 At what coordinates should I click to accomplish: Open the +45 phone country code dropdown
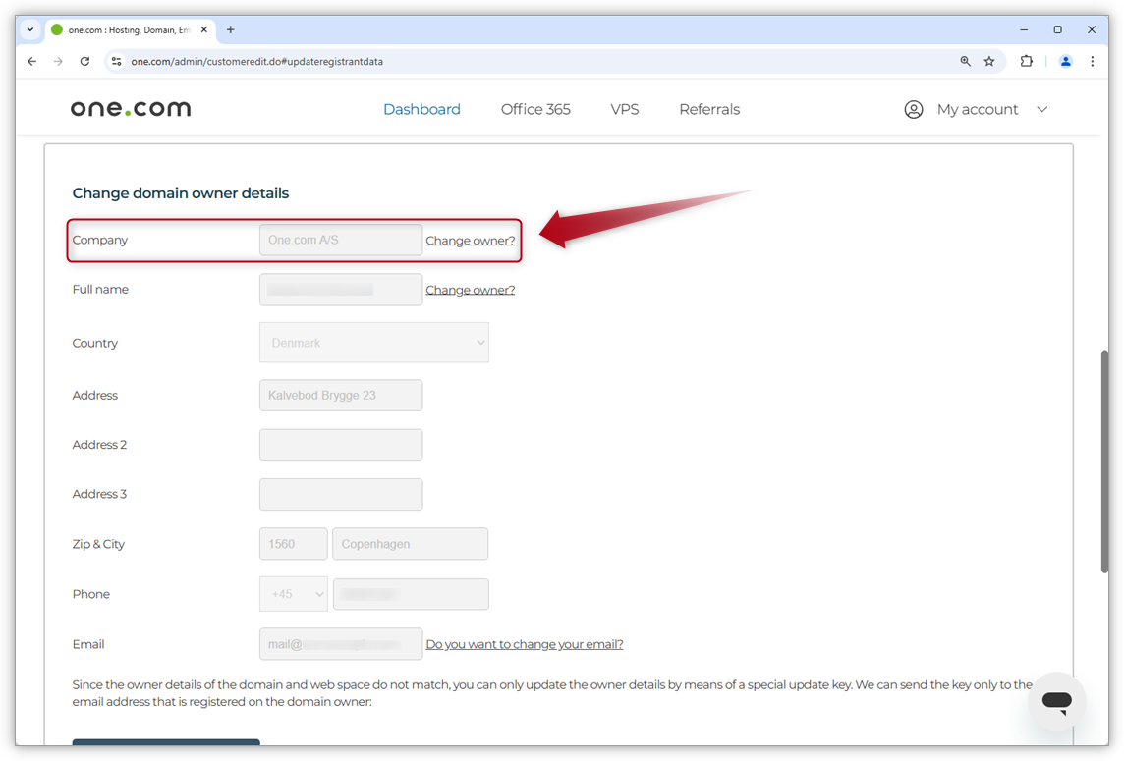tap(293, 594)
